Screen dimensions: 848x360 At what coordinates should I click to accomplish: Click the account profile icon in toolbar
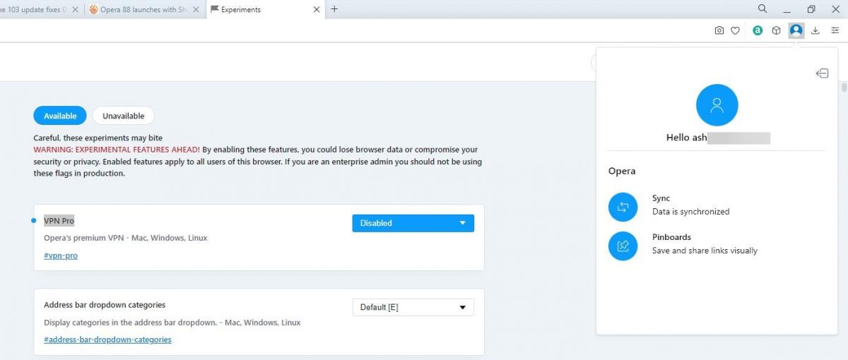click(x=796, y=30)
